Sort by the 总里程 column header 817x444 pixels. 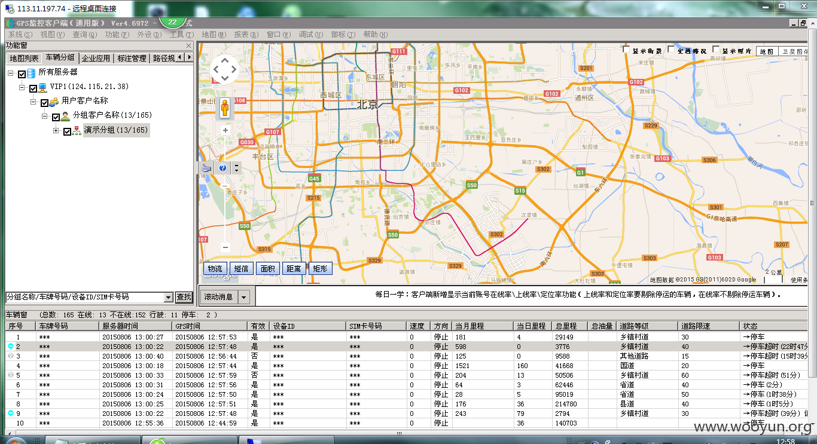pyautogui.click(x=570, y=326)
